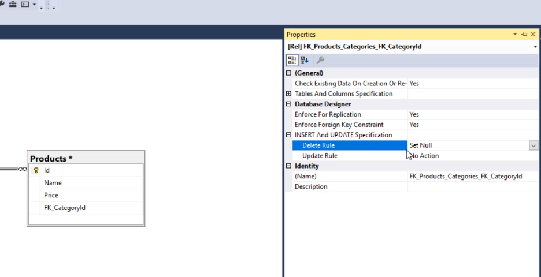The image size is (541, 277).
Task: Close the Properties panel
Action: (x=533, y=35)
